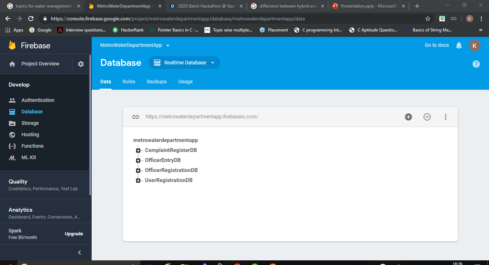Select Database in the sidebar
Screen dimensions: 489x265
32,112
